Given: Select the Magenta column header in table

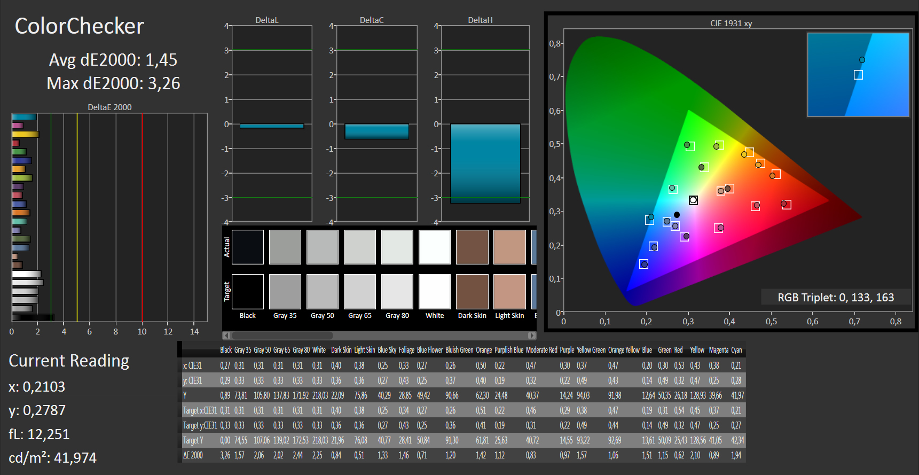Looking at the screenshot, I should pyautogui.click(x=714, y=350).
